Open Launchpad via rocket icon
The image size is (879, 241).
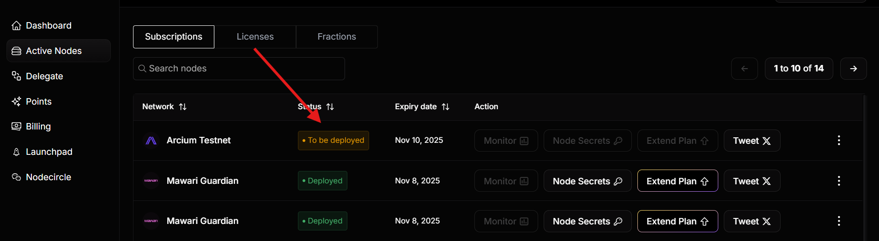coord(16,152)
